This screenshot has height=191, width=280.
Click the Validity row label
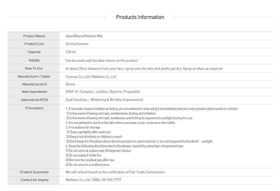[x=34, y=60]
